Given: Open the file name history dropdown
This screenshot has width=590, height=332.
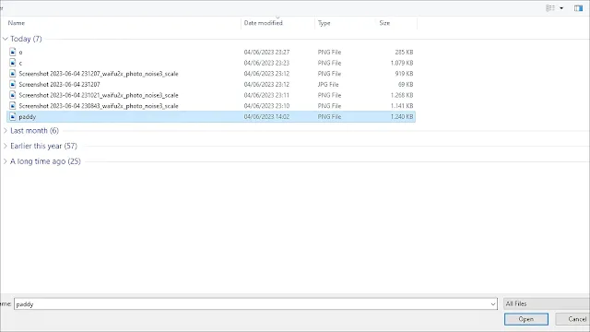Looking at the screenshot, I should (493, 304).
